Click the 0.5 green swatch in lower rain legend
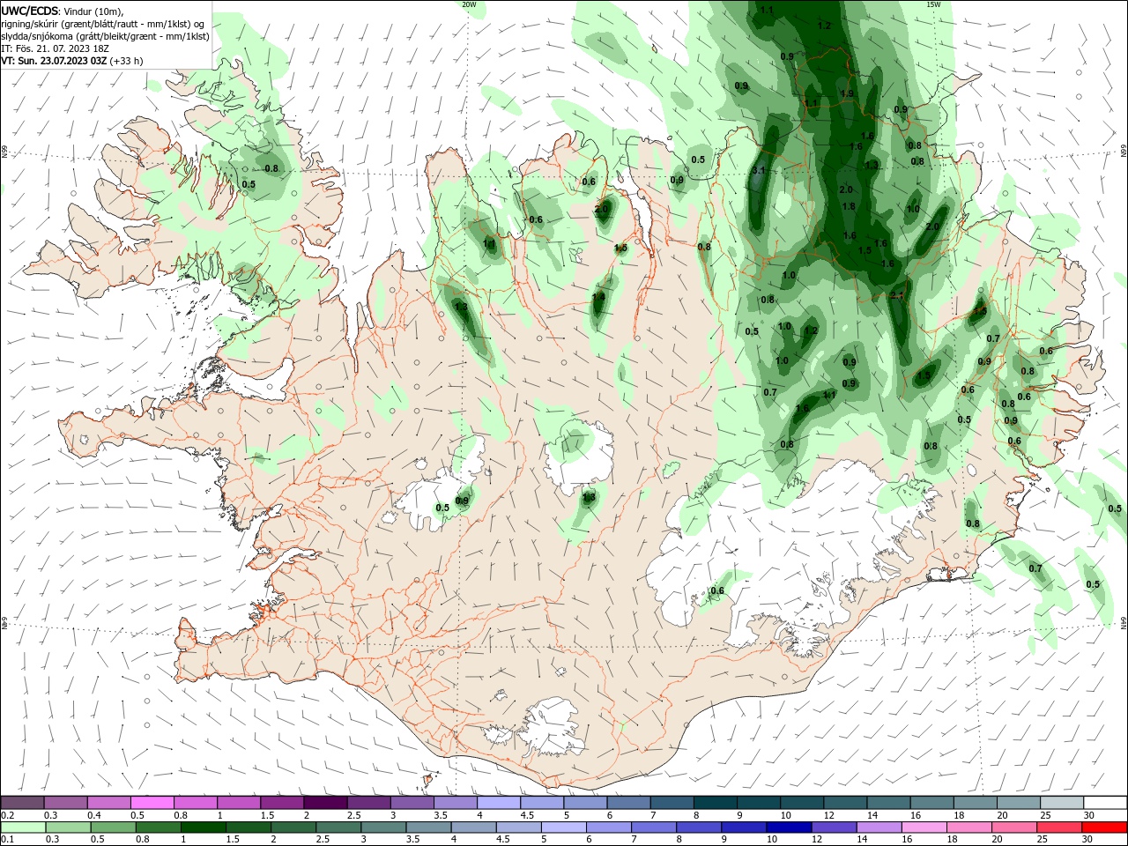The height and width of the screenshot is (846, 1128). tap(113, 827)
